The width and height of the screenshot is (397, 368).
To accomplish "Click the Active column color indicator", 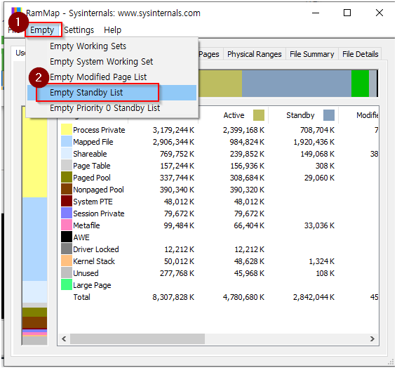I will tap(259, 115).
